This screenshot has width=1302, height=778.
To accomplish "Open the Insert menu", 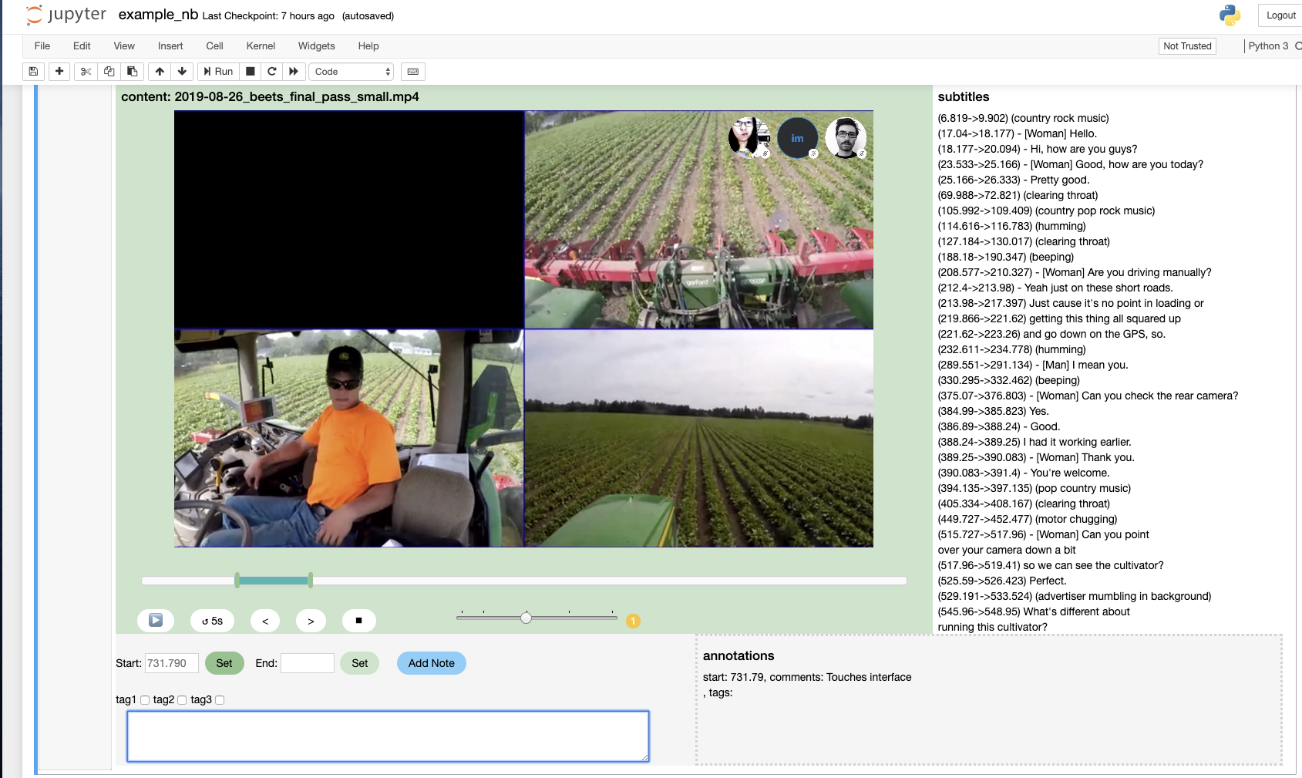I will [170, 46].
